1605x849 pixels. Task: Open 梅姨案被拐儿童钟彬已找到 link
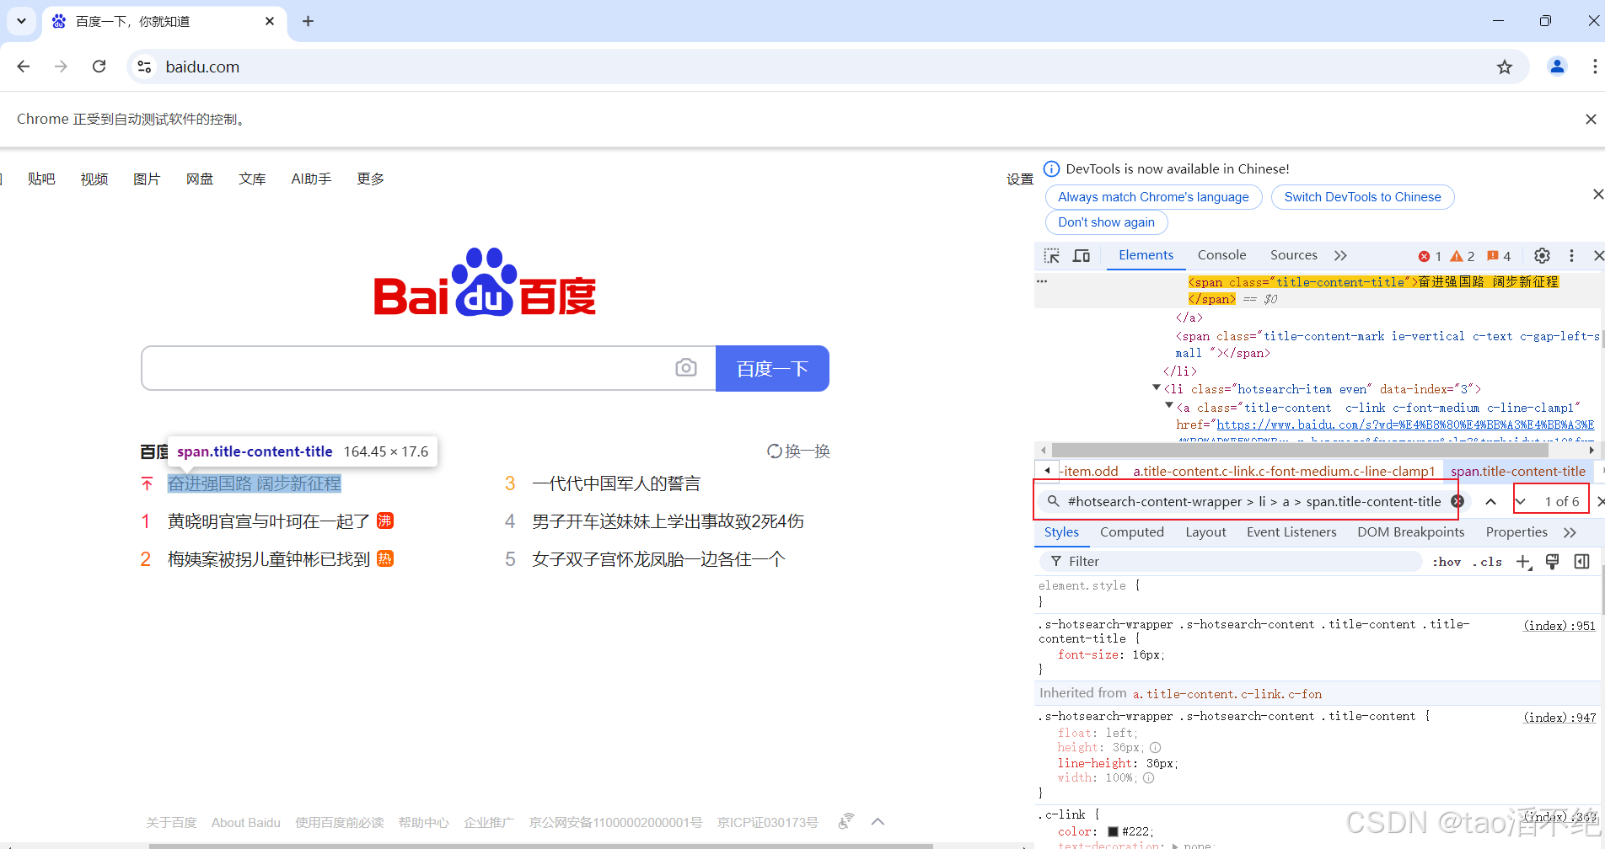[x=269, y=559]
